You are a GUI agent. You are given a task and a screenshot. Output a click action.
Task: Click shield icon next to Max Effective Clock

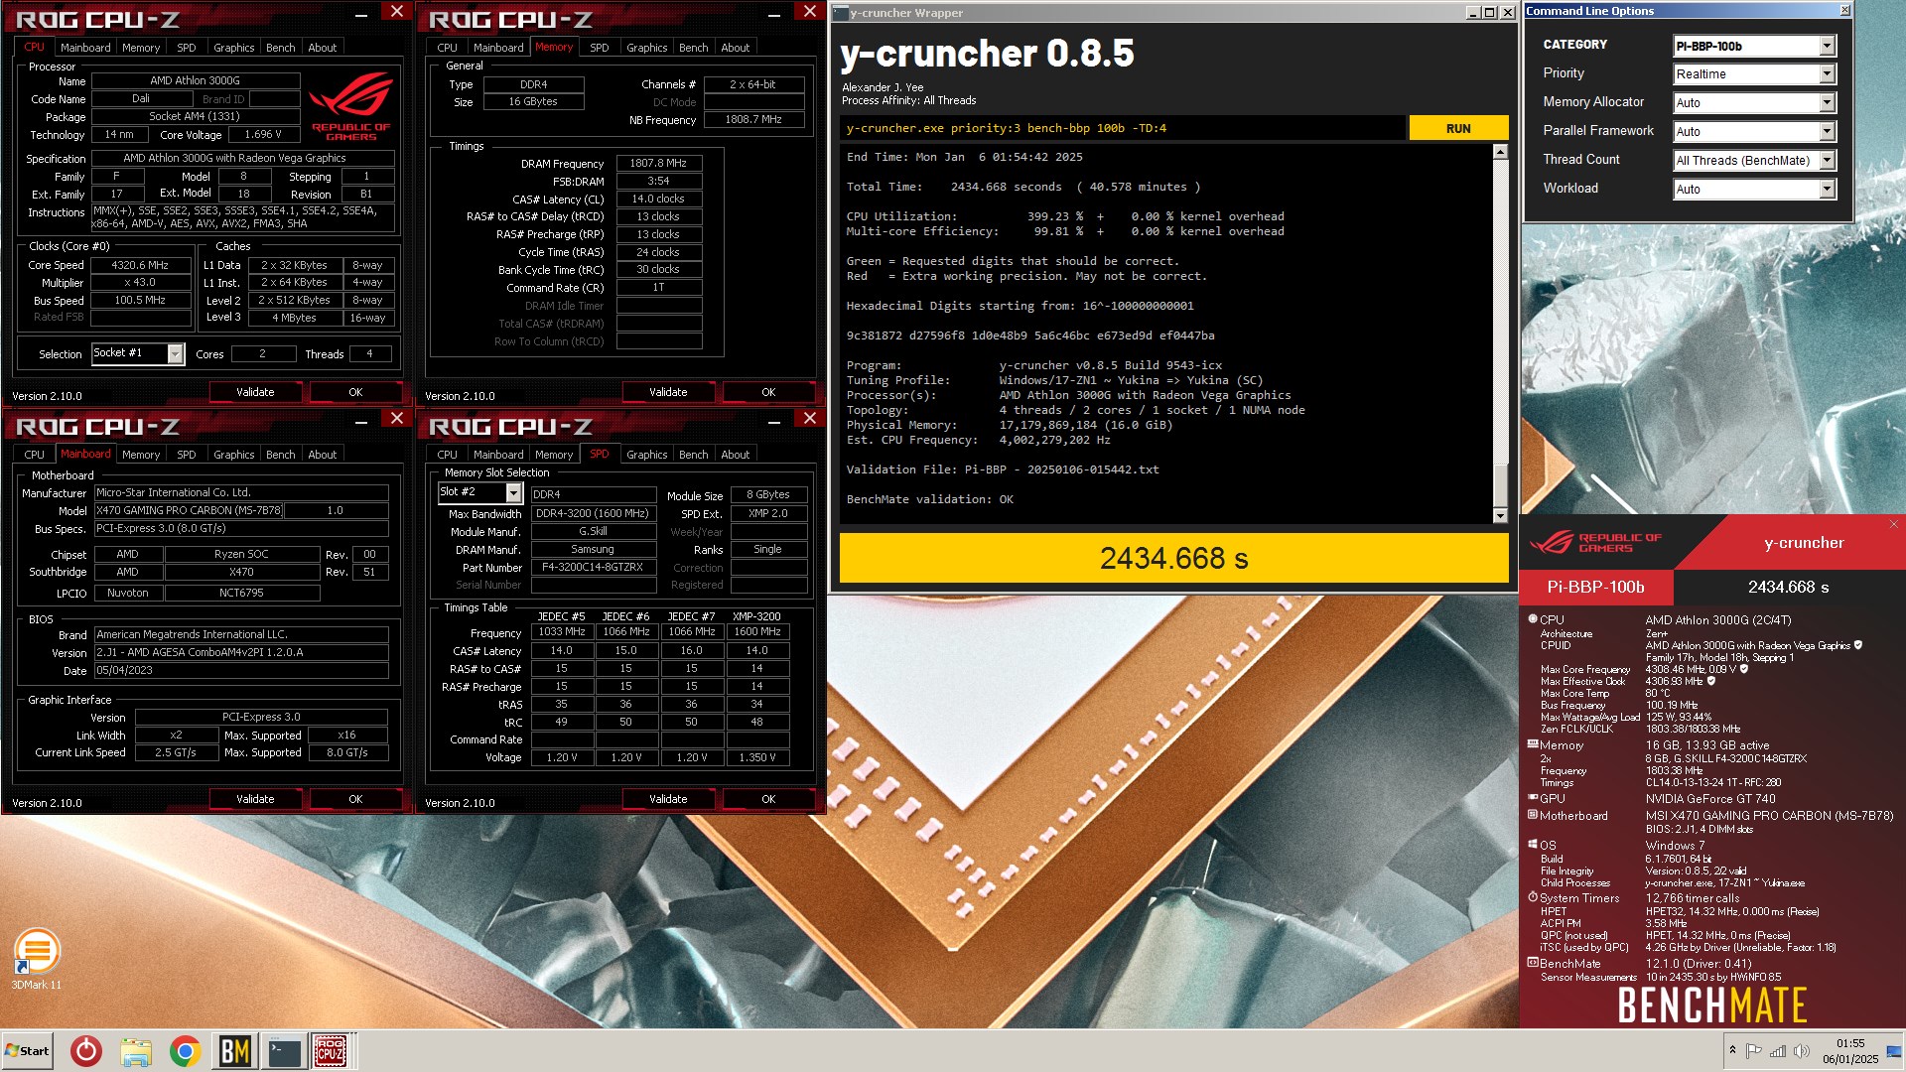point(1711,681)
